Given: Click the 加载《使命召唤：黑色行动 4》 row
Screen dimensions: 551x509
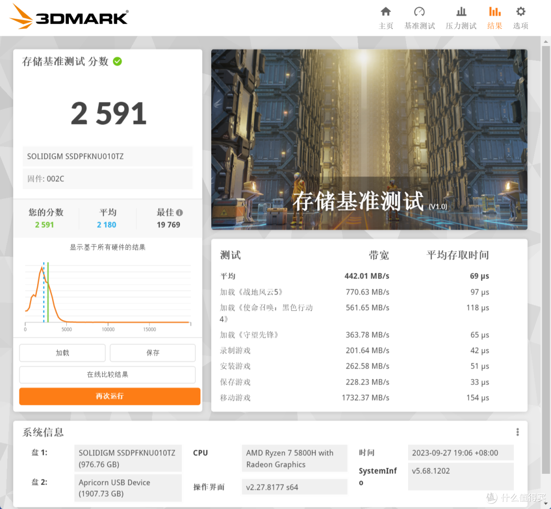Looking at the screenshot, I should [354, 313].
